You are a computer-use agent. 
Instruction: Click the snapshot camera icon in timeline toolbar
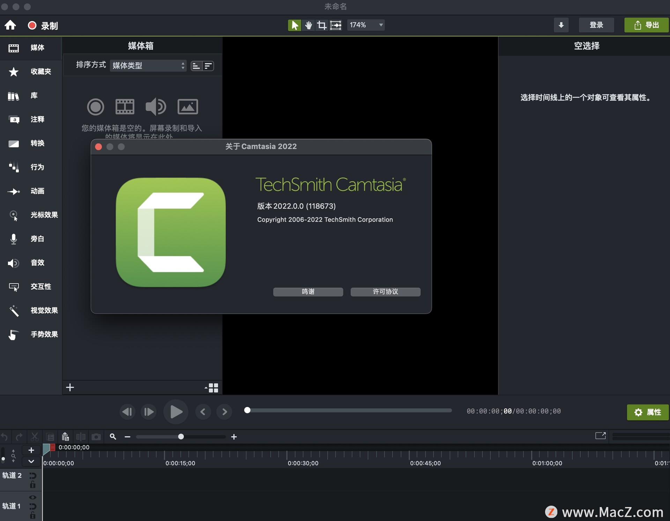click(96, 437)
